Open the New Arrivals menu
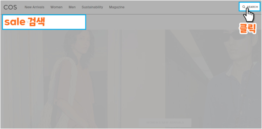This screenshot has height=129, width=262. [34, 7]
